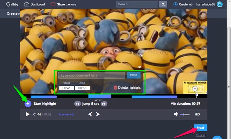This screenshot has width=231, height=139.
Task: Click the user avatar icon
Action: coord(220,4)
